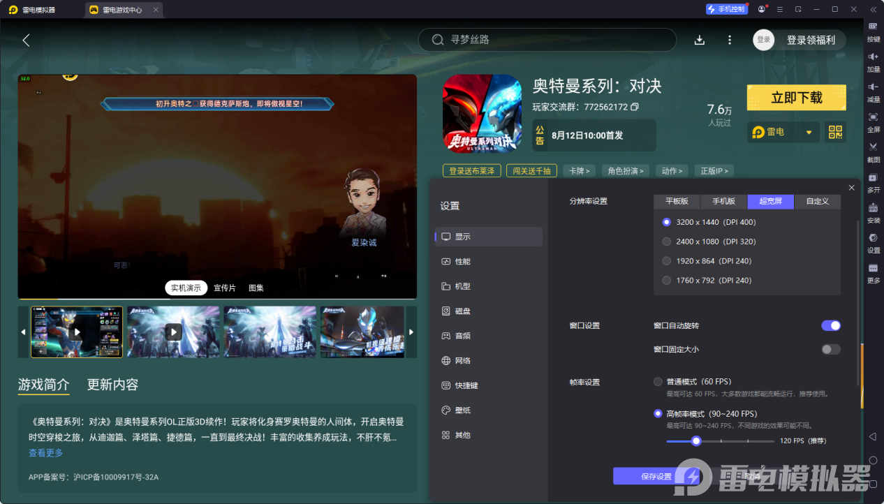The height and width of the screenshot is (504, 884).
Task: Click the 截图 screenshot icon
Action: (874, 151)
